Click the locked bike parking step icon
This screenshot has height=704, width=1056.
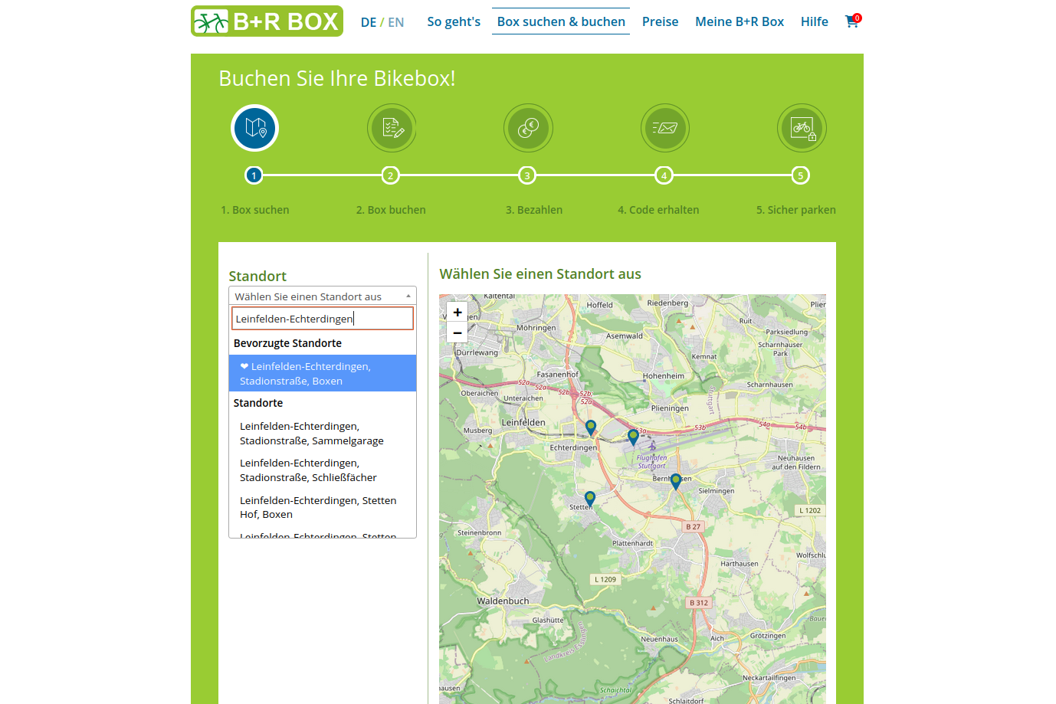[x=802, y=128]
